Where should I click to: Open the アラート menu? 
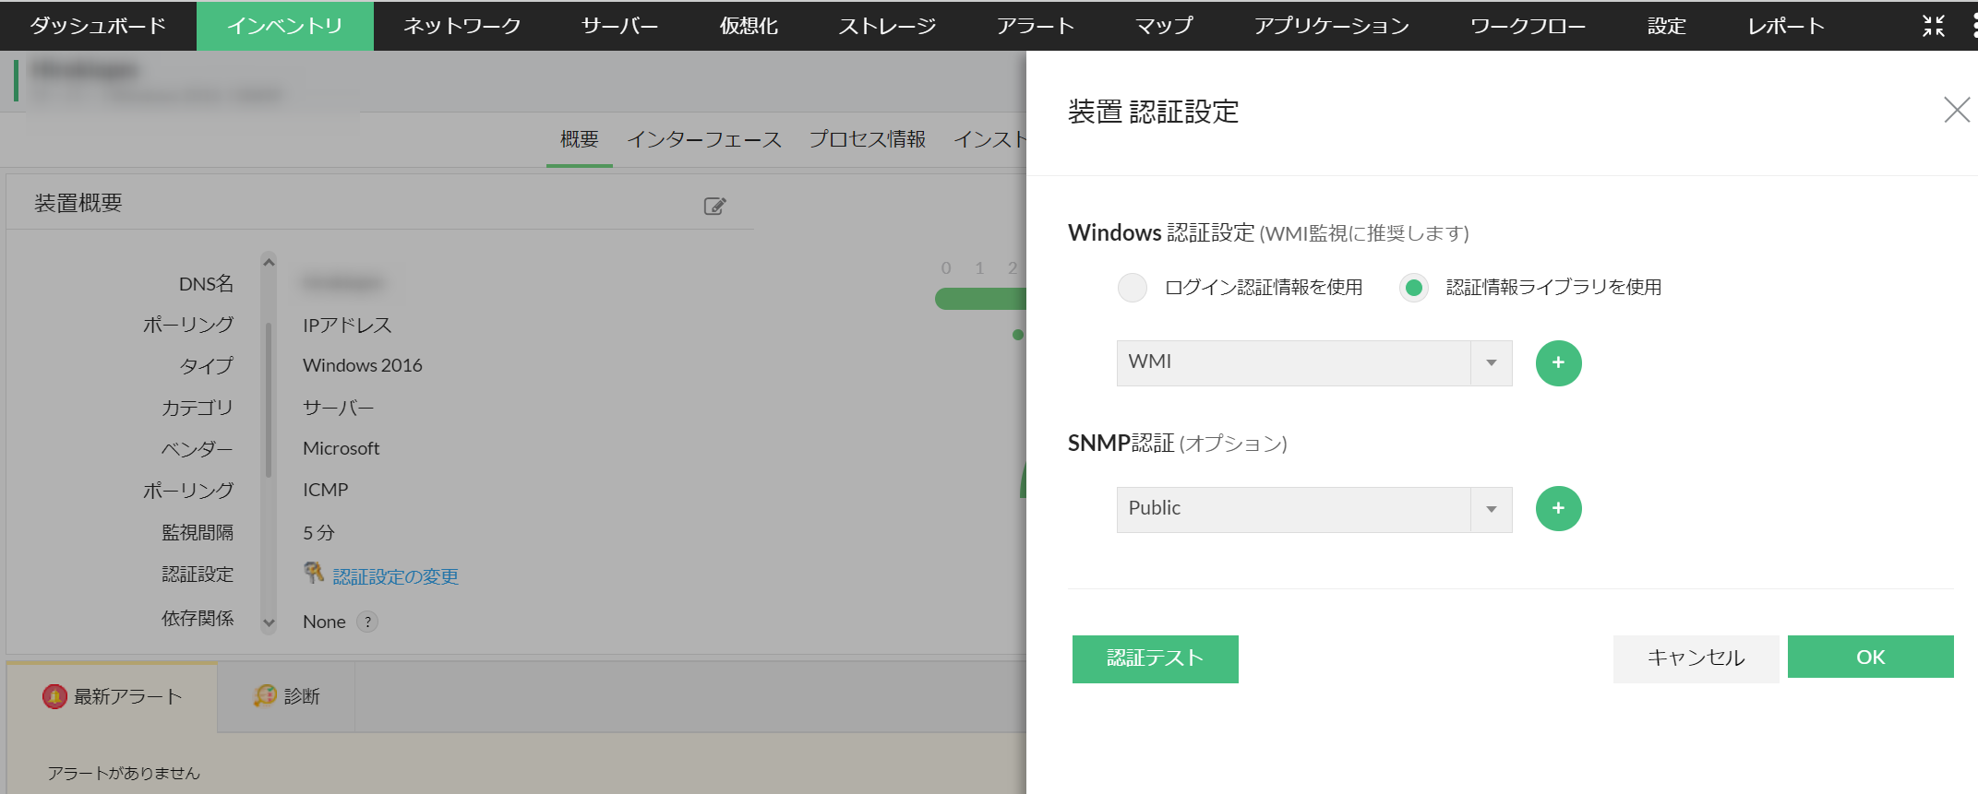pyautogui.click(x=1036, y=26)
